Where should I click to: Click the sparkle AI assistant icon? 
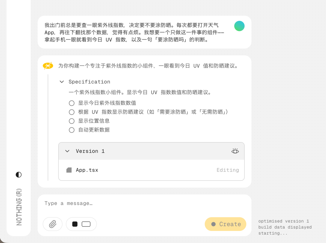tap(47, 65)
